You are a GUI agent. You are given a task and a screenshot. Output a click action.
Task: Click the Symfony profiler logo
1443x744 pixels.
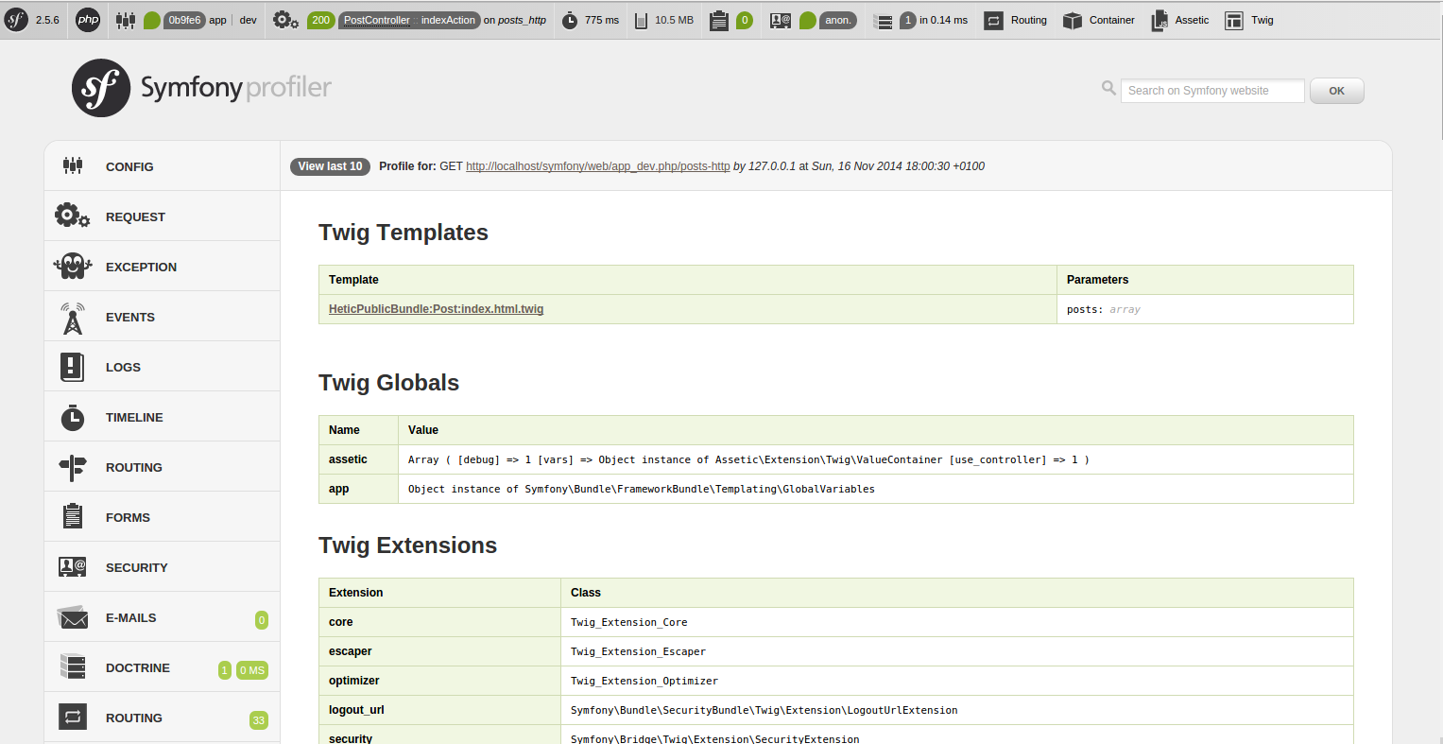(x=201, y=88)
